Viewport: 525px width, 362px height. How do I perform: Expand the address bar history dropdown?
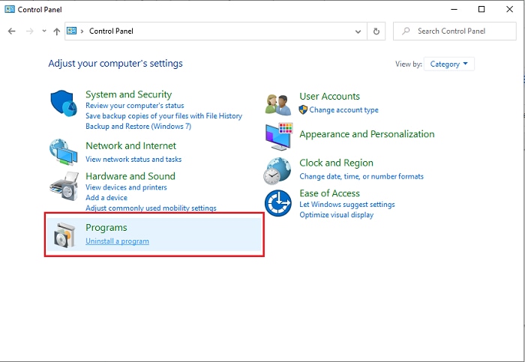tap(358, 31)
